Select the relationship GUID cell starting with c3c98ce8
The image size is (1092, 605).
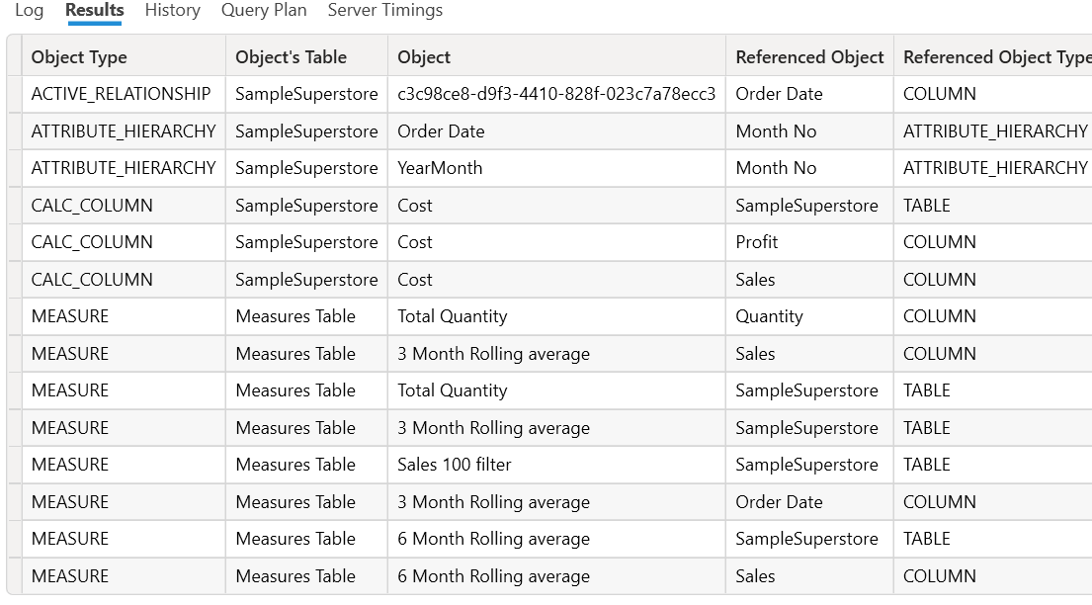click(556, 94)
